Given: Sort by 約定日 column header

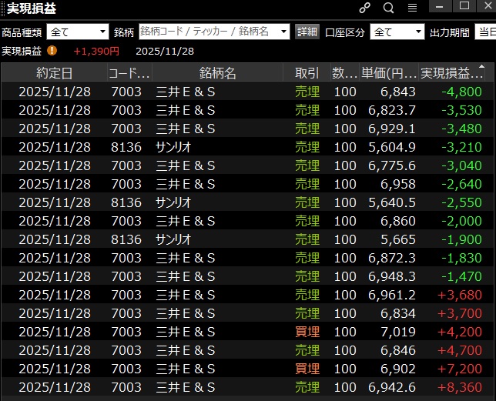Looking at the screenshot, I should 55,73.
